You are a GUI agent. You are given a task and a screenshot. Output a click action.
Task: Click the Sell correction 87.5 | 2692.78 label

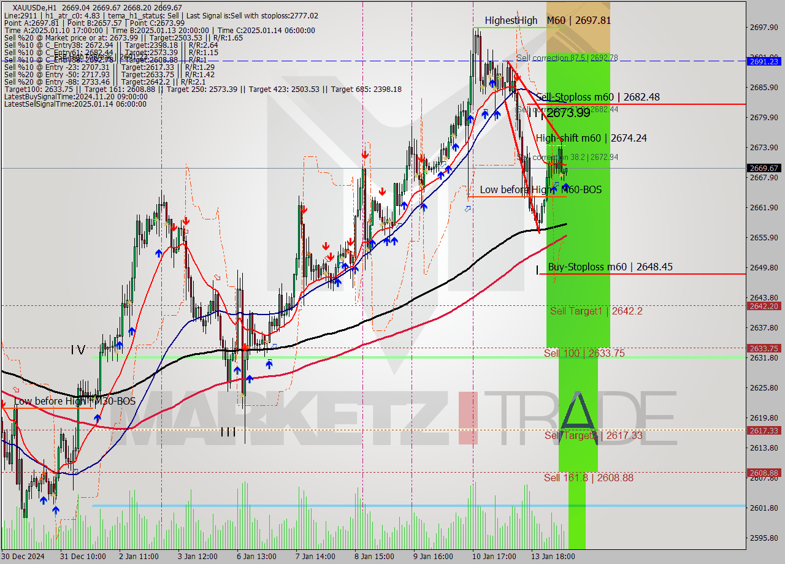[567, 58]
